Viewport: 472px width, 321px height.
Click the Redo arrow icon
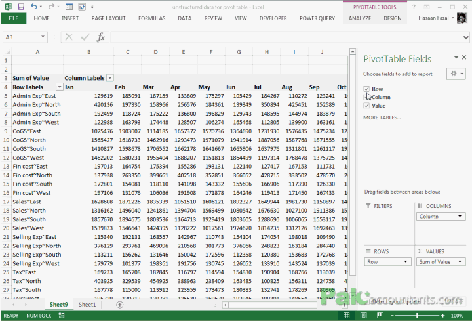coord(51,7)
